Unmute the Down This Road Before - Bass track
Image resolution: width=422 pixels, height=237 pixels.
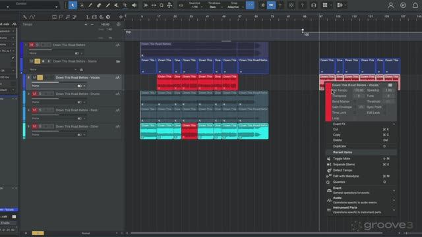pos(34,110)
